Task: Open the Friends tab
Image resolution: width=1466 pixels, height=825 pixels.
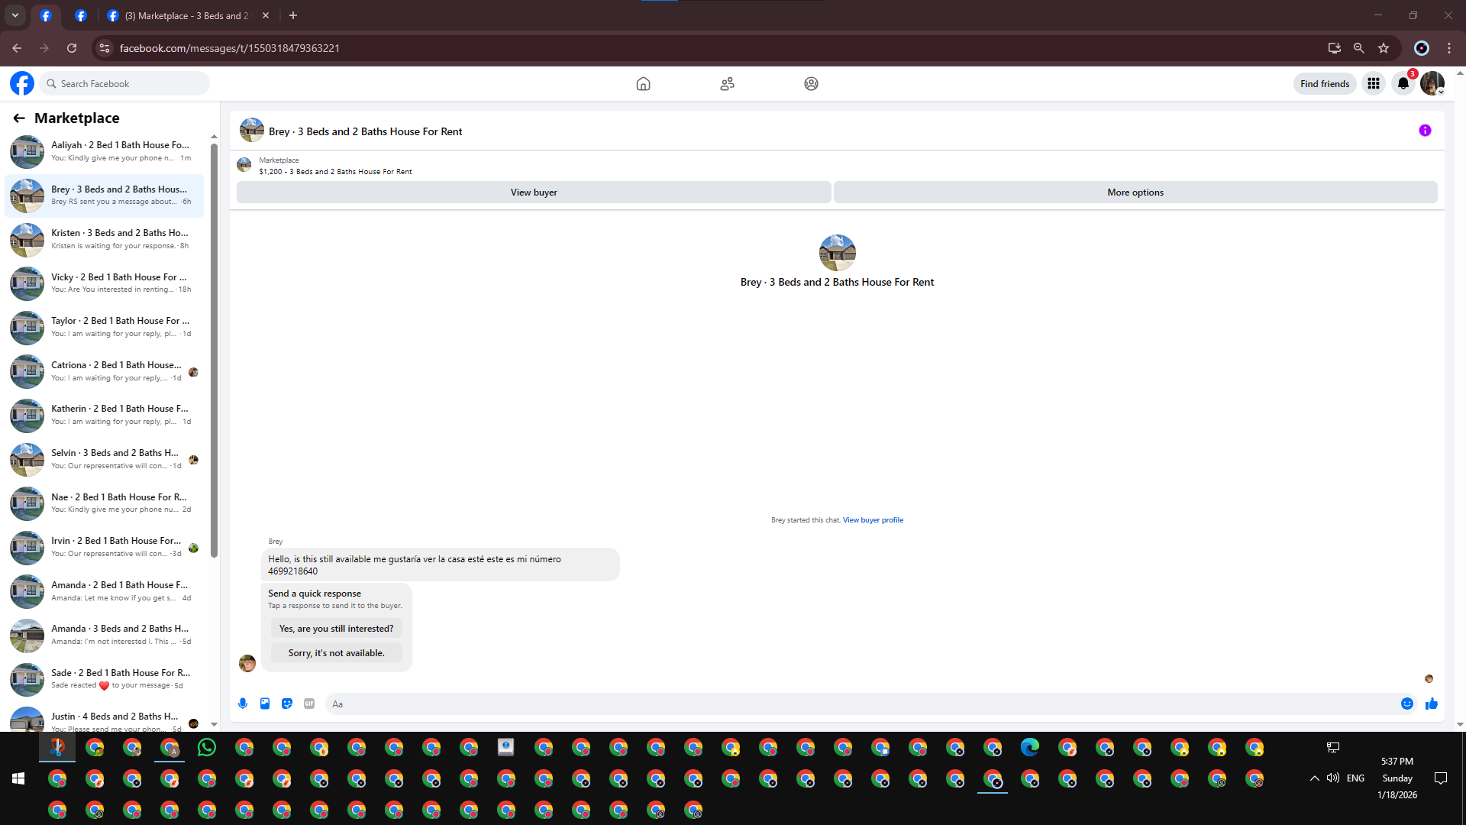Action: [727, 84]
